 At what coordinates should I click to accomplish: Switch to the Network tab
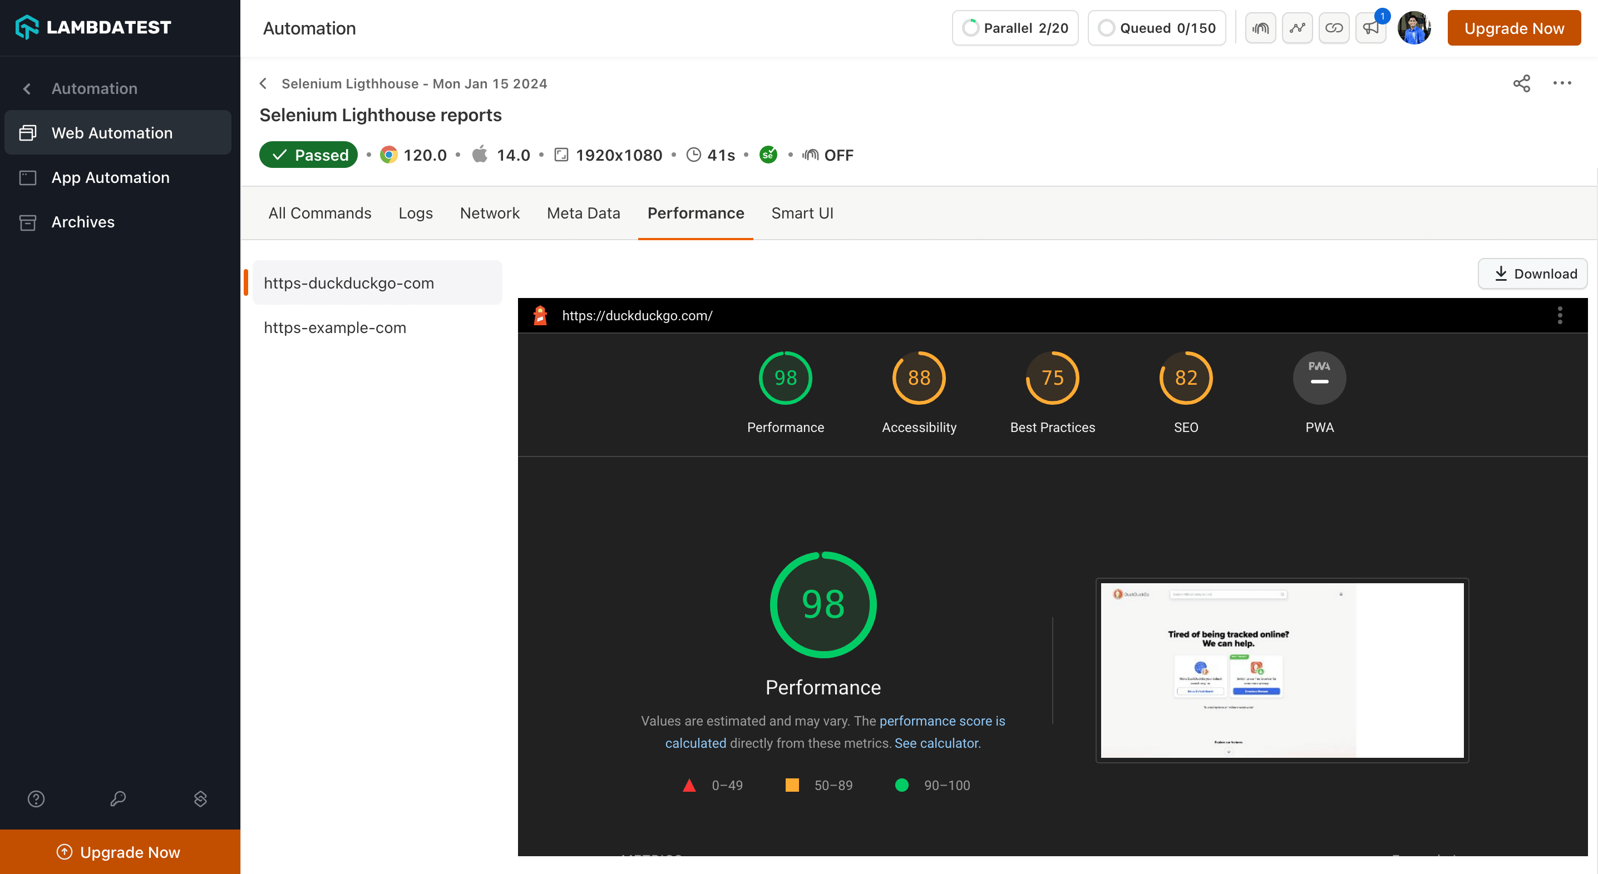[490, 213]
